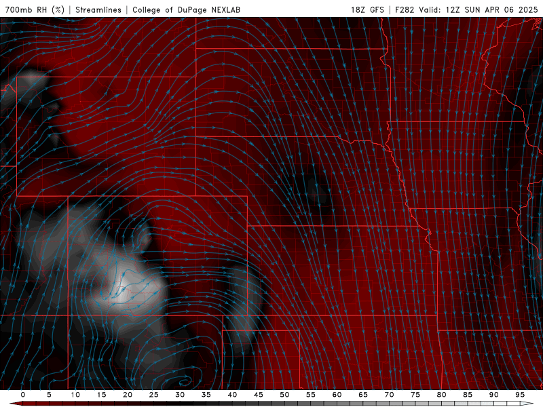This screenshot has height=407, width=543.
Task: Click the '60' tick label on color scale
Action: pos(337,395)
